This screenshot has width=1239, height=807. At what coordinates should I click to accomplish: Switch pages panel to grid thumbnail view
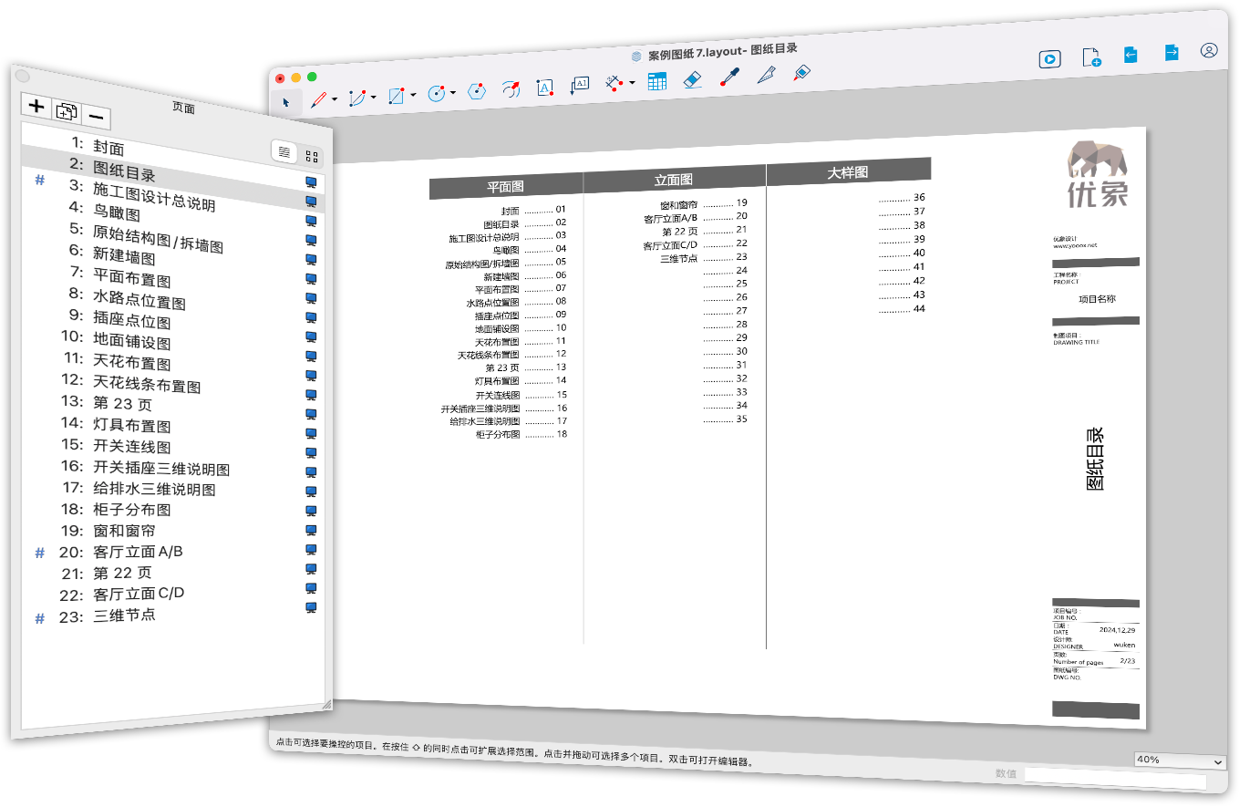point(311,156)
